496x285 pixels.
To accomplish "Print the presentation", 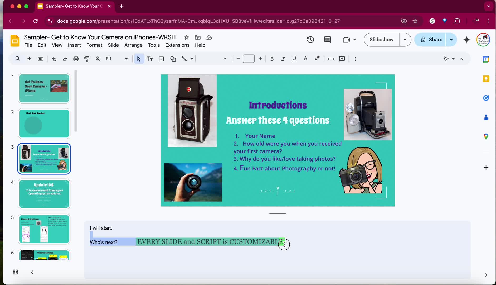I will [76, 59].
